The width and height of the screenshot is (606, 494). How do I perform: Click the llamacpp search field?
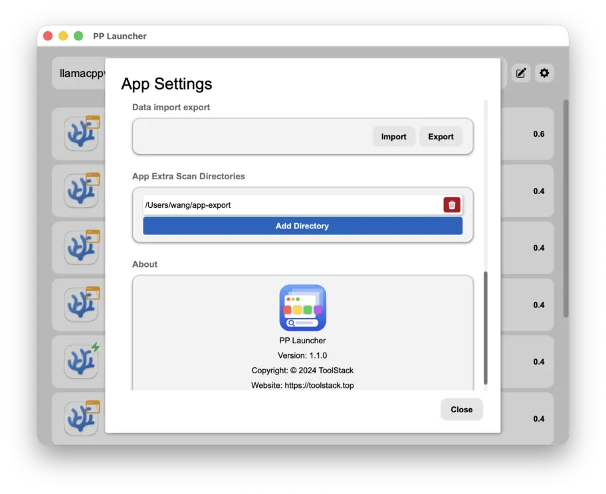point(78,74)
